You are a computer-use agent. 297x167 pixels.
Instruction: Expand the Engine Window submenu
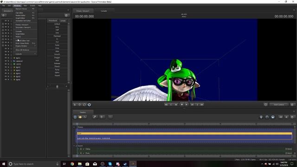click(25, 46)
